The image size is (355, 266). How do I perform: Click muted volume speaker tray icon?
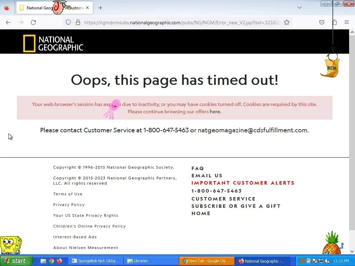pyautogui.click(x=327, y=261)
